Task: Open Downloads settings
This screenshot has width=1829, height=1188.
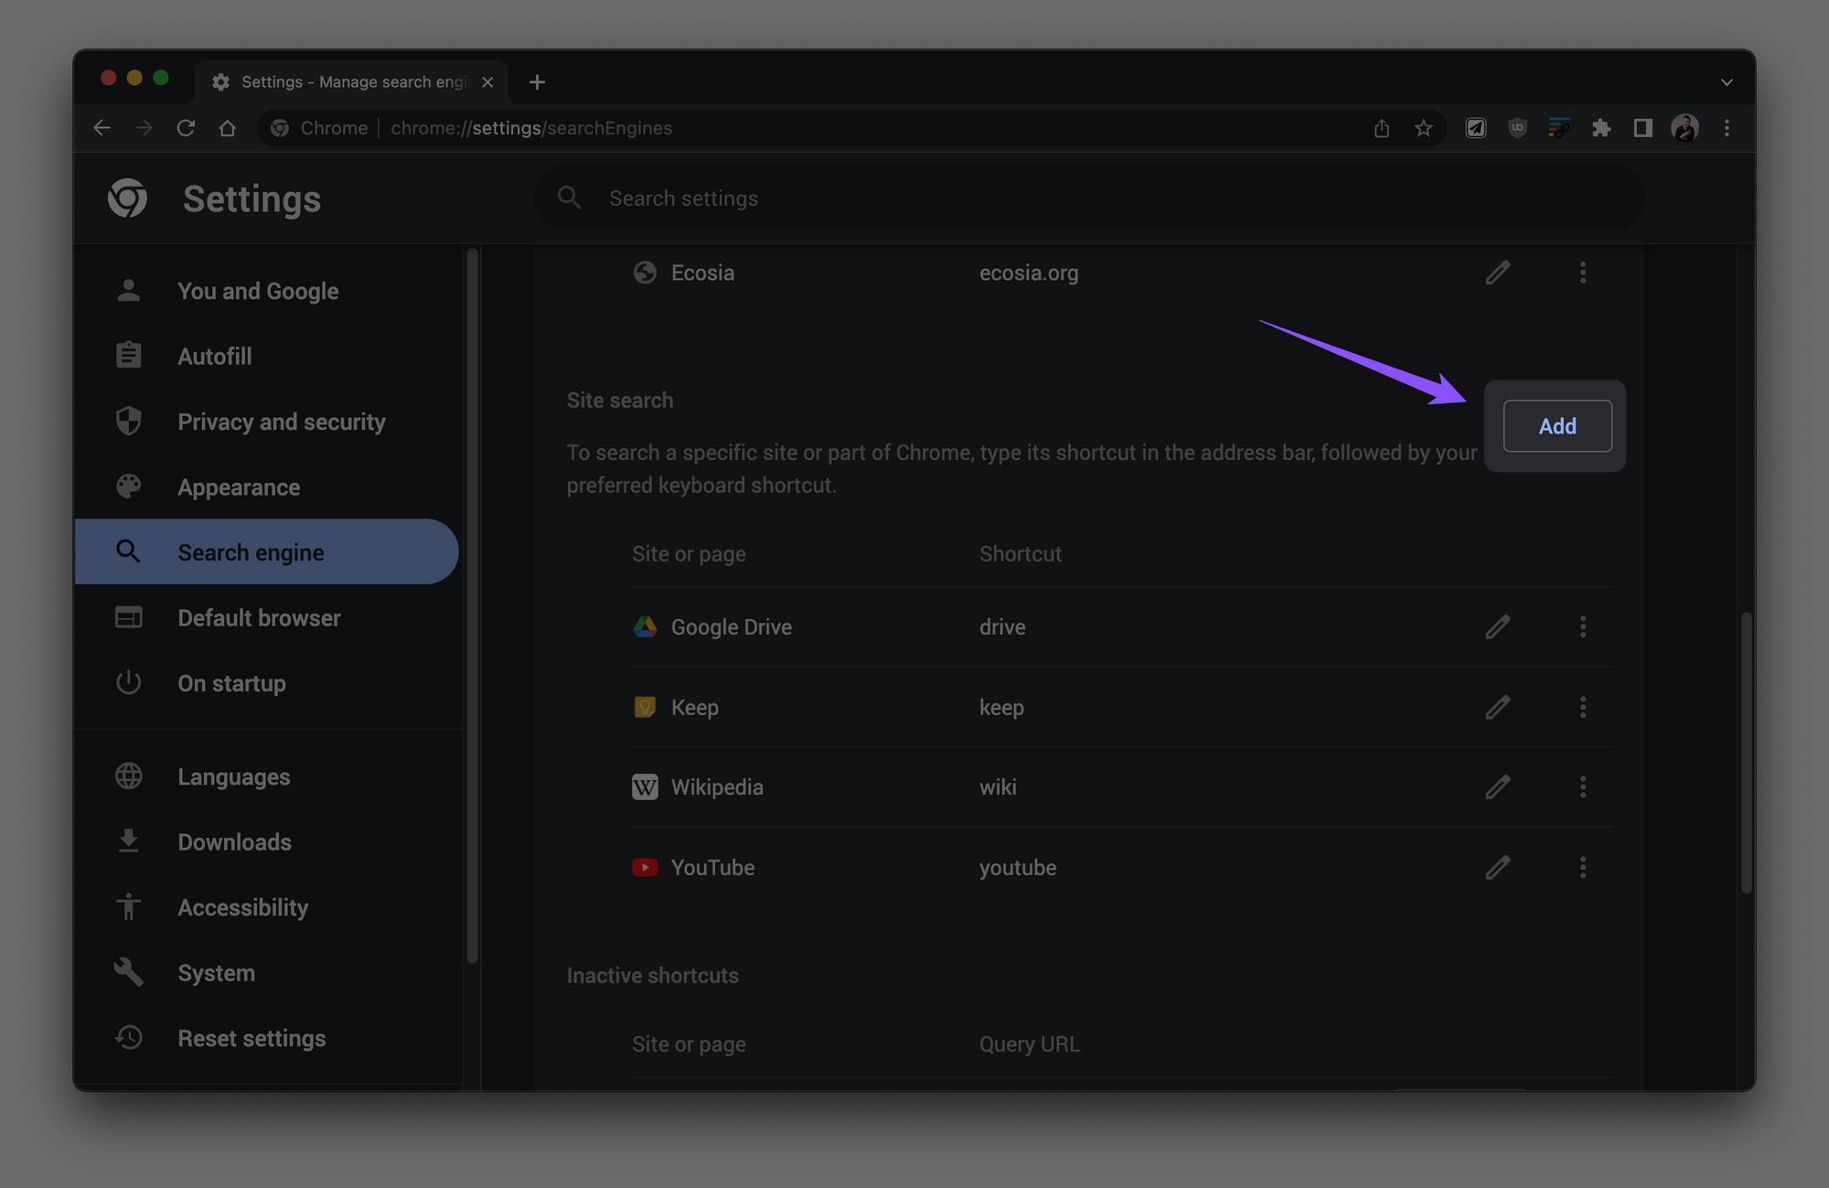Action: click(x=267, y=842)
